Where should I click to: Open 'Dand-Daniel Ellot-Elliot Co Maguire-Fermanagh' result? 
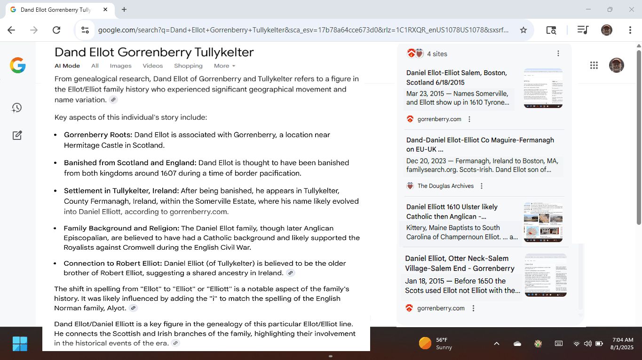480,145
